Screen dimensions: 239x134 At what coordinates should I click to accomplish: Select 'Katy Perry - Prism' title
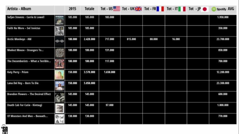click(x=18, y=72)
